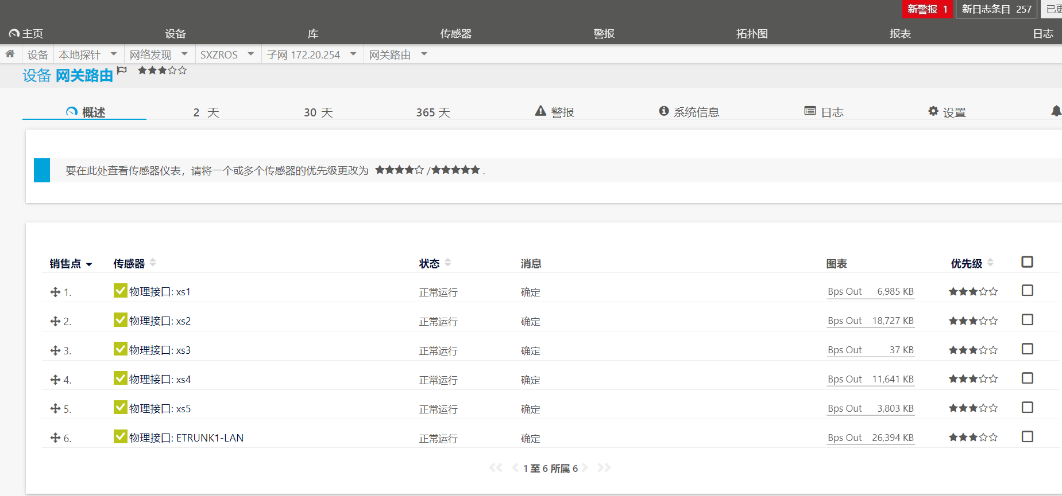Viewport: 1062px width, 496px height.
Task: Switch to 365 天 tab
Action: [433, 112]
